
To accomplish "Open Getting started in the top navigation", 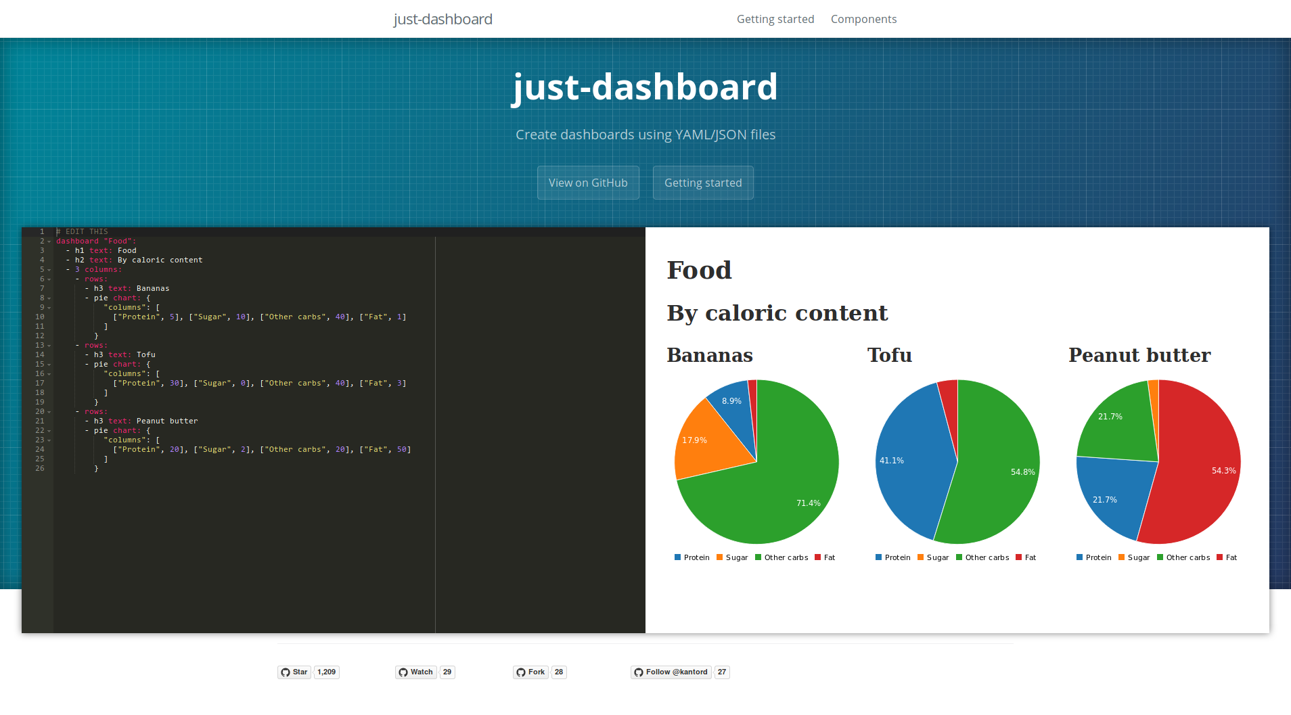I will coord(775,19).
